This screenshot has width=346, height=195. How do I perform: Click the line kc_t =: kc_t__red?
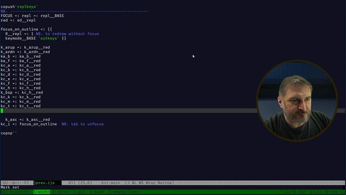21,106
